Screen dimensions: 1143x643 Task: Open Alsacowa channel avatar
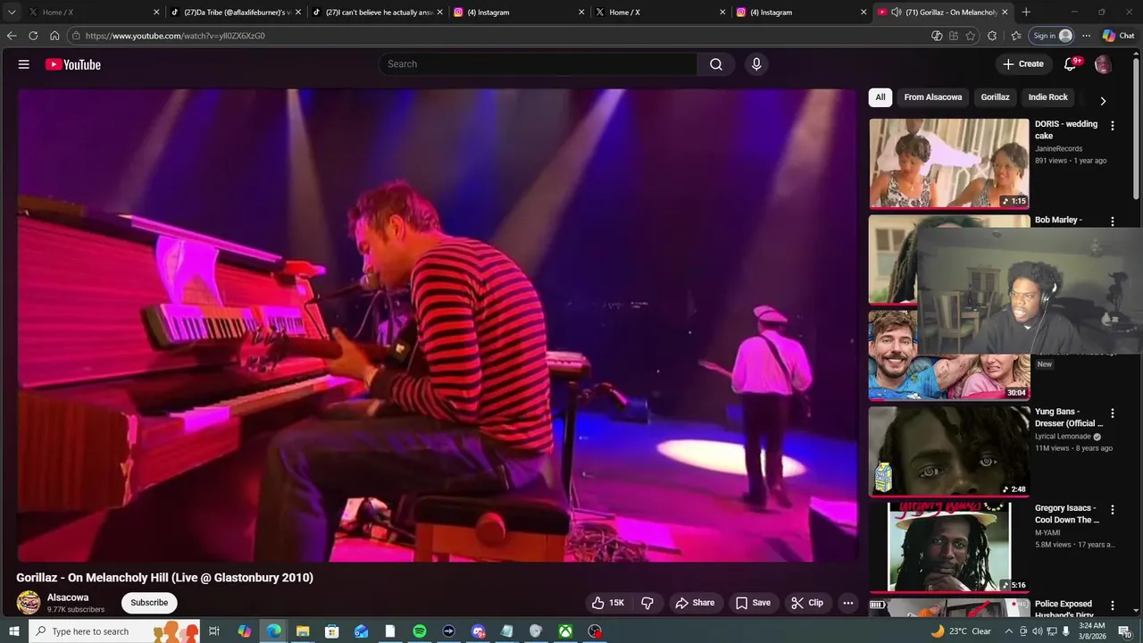click(29, 603)
